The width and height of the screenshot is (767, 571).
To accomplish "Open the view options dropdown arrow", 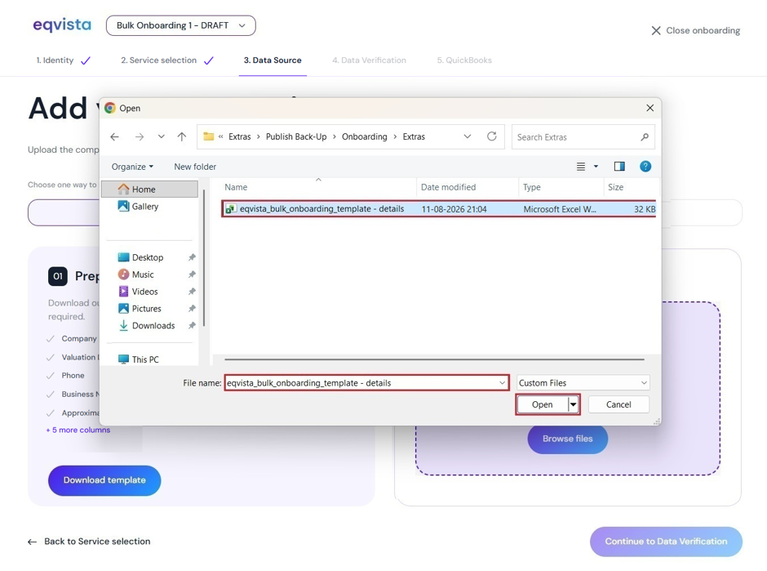I will 596,167.
